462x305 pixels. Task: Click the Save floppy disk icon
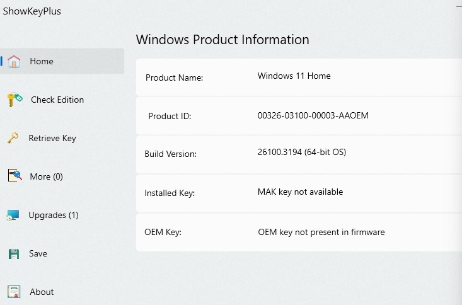(14, 254)
